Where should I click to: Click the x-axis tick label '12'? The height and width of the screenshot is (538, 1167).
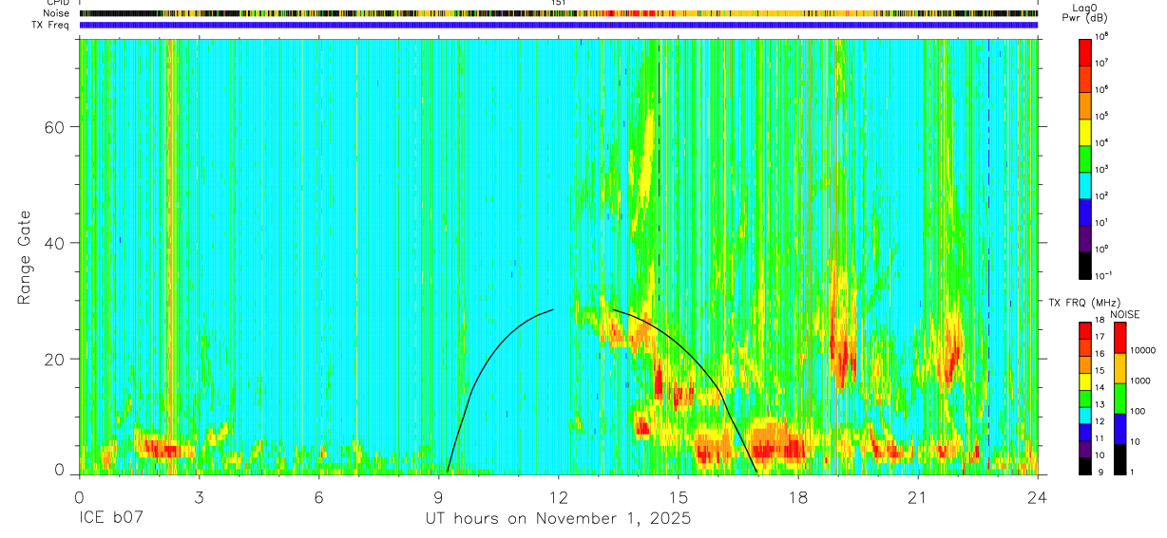pyautogui.click(x=559, y=497)
